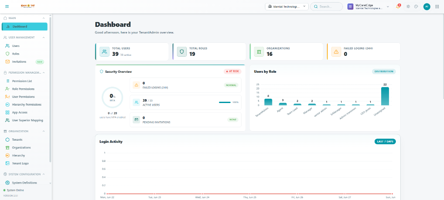444x200 pixels.
Task: Open the color palette theme icon
Action: tap(416, 6)
